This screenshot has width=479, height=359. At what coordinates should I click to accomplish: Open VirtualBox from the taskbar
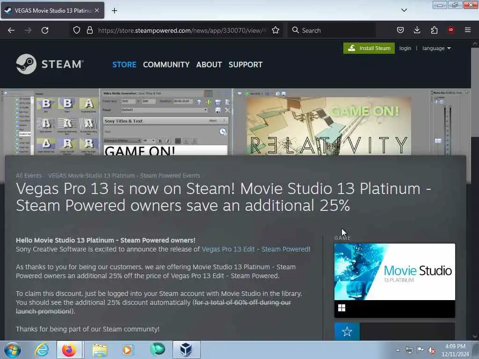click(x=186, y=350)
